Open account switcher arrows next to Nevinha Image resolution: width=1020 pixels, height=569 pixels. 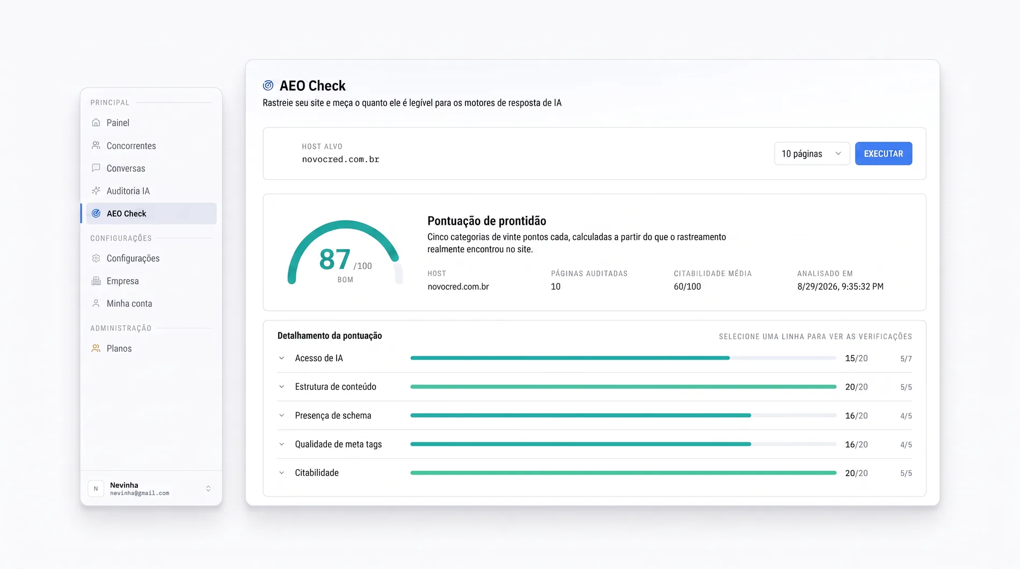208,488
